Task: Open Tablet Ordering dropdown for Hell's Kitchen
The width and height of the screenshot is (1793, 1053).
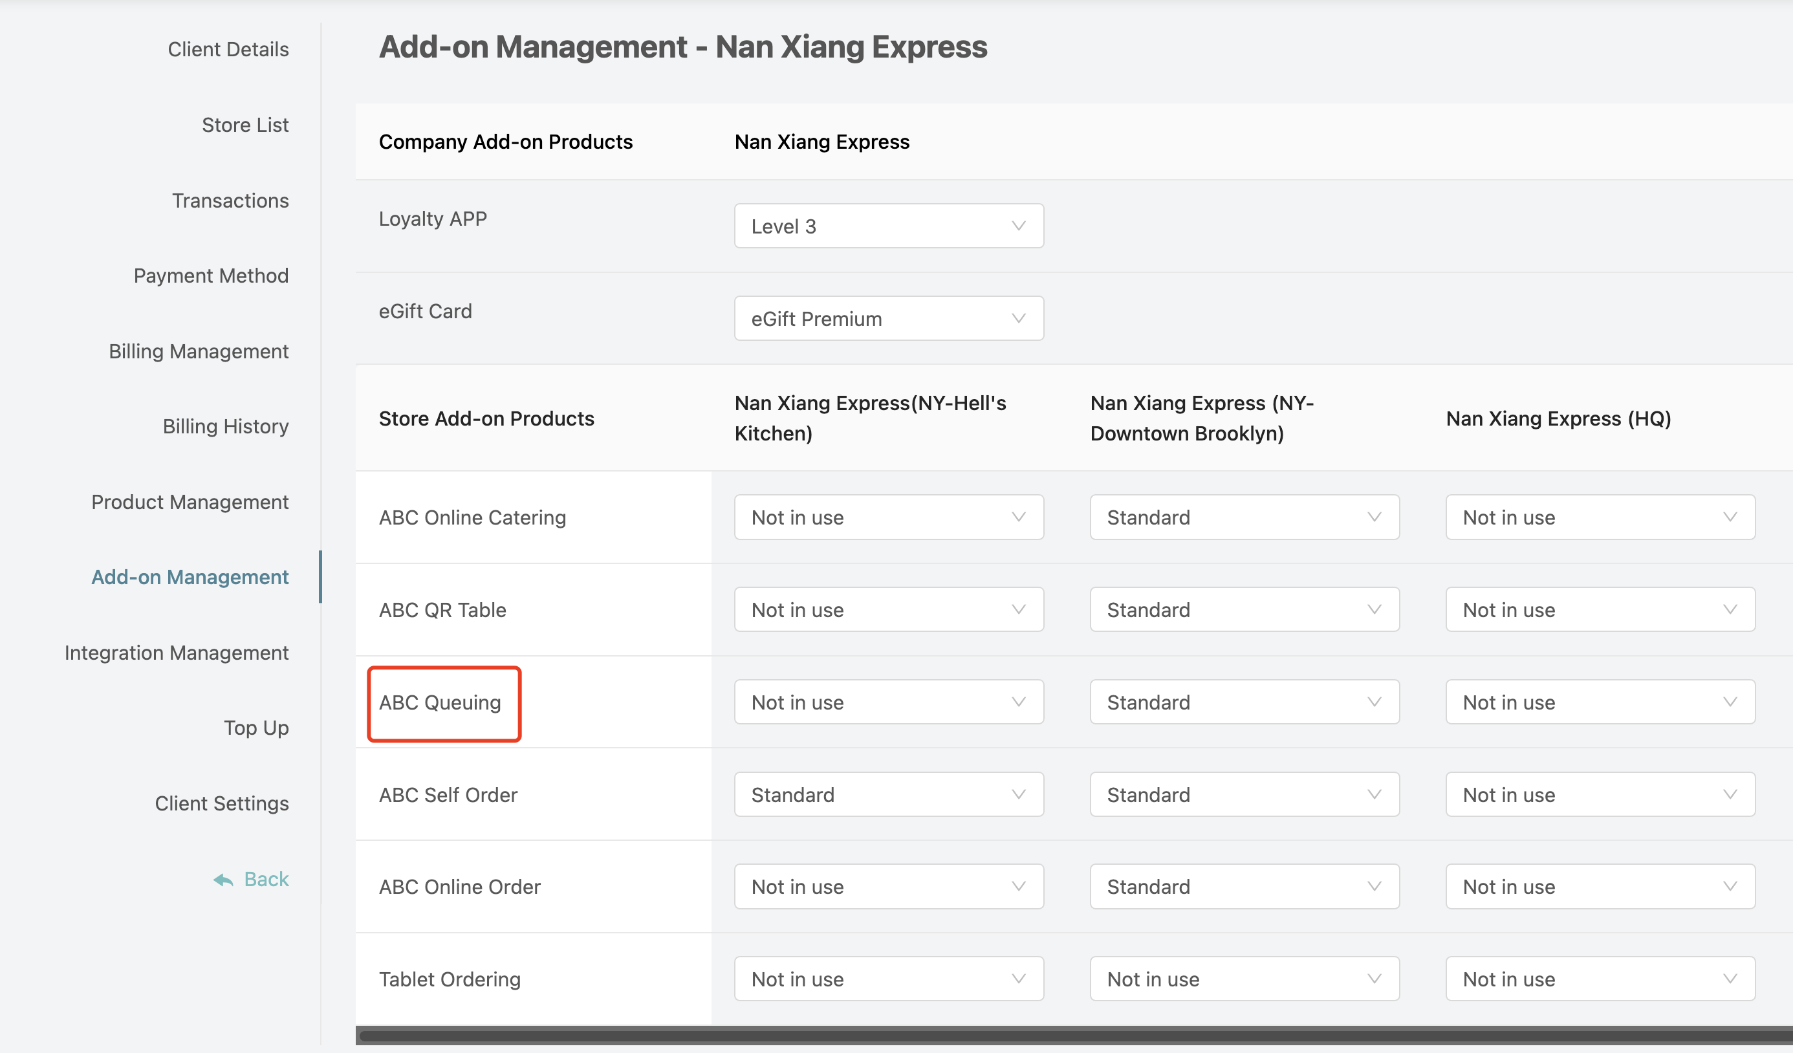Action: pyautogui.click(x=889, y=979)
